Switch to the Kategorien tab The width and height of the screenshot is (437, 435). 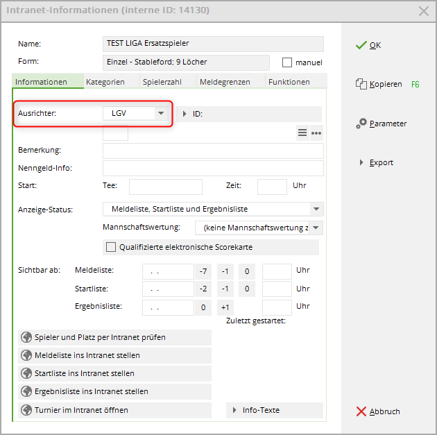point(105,82)
